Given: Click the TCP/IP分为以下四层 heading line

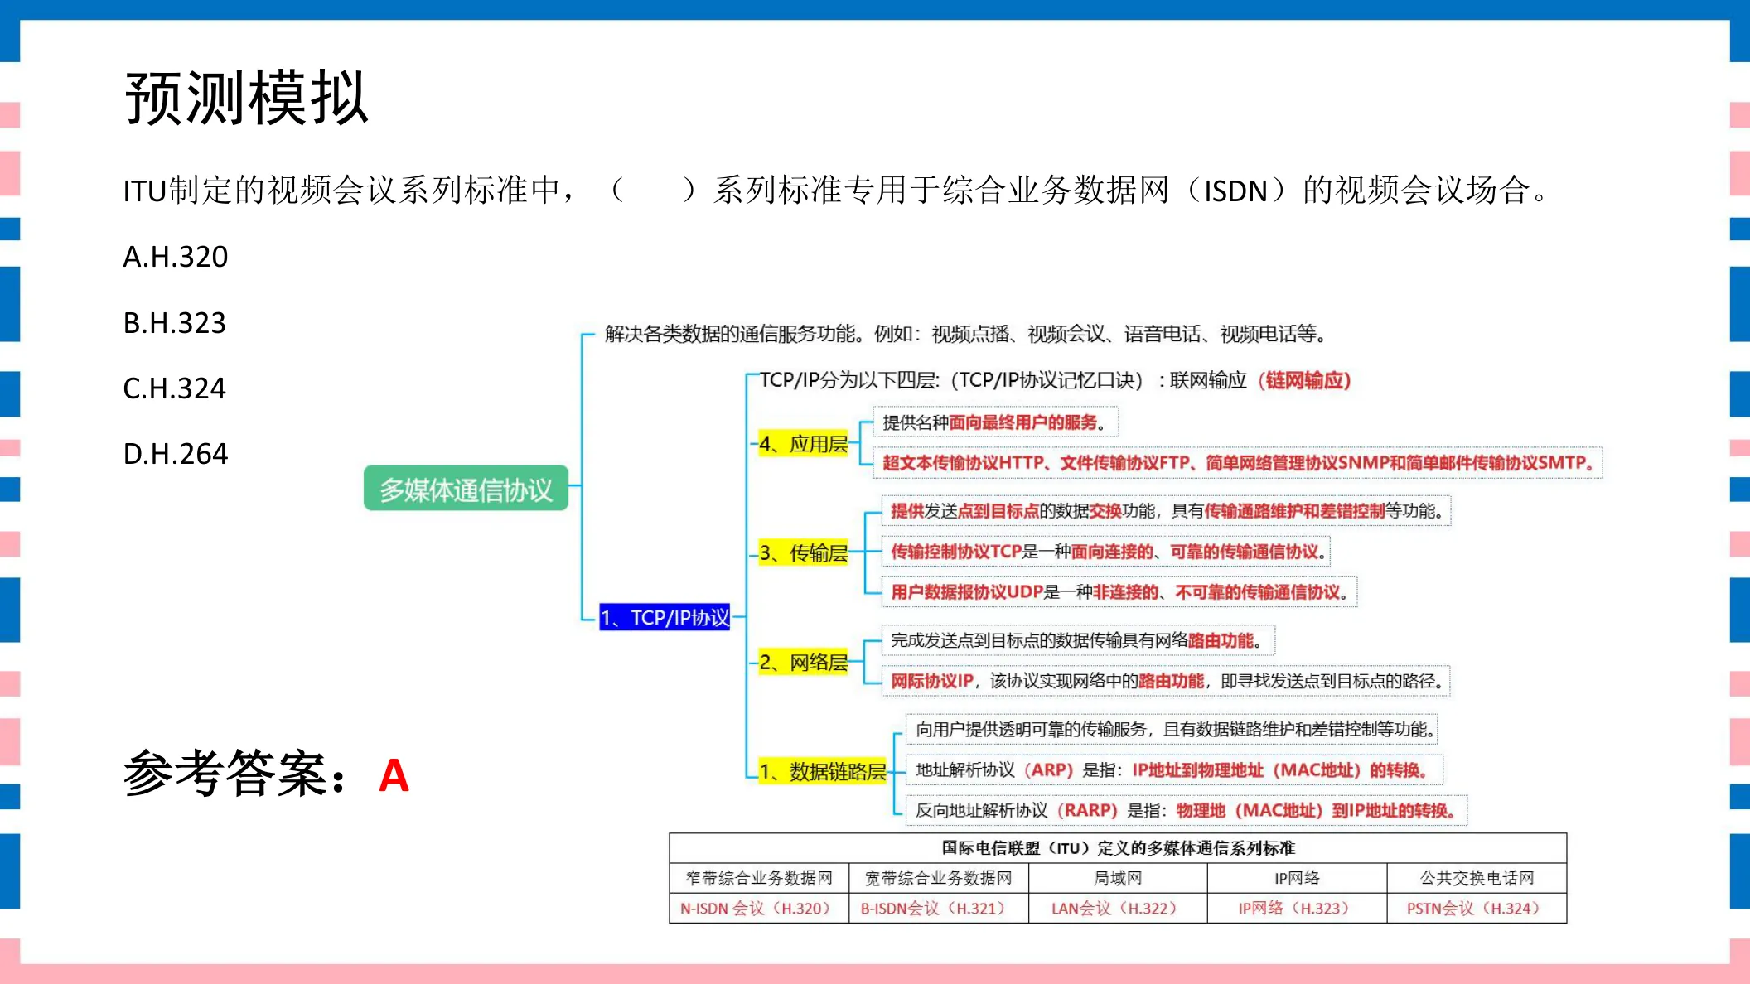Looking at the screenshot, I should [1055, 380].
